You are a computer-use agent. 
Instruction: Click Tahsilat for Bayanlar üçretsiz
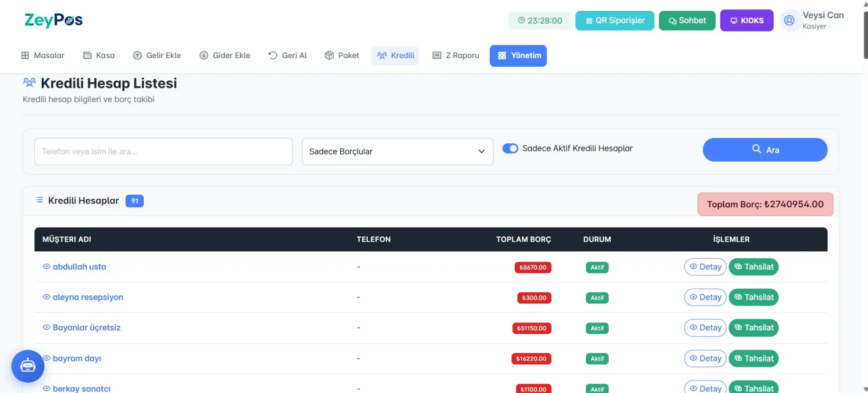click(x=754, y=328)
